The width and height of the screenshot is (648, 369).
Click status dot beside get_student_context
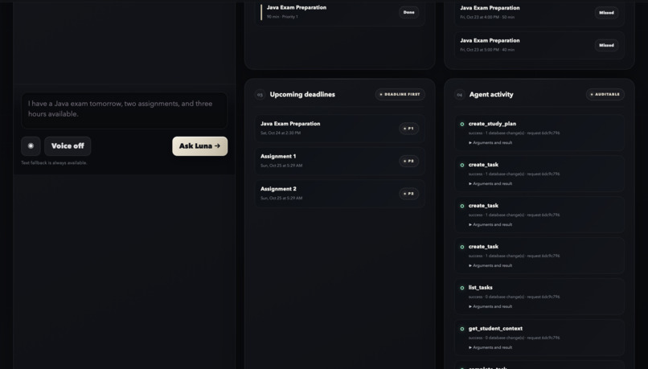(462, 329)
